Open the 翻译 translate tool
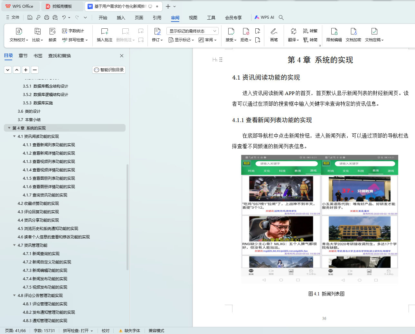The width and height of the screenshot is (415, 334). [x=293, y=35]
